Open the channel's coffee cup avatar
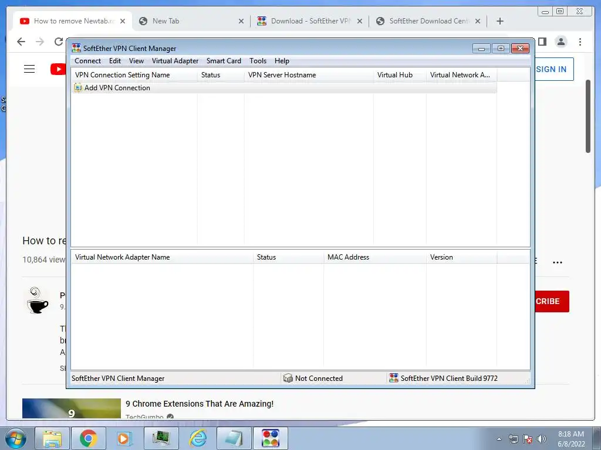601x450 pixels. point(38,301)
